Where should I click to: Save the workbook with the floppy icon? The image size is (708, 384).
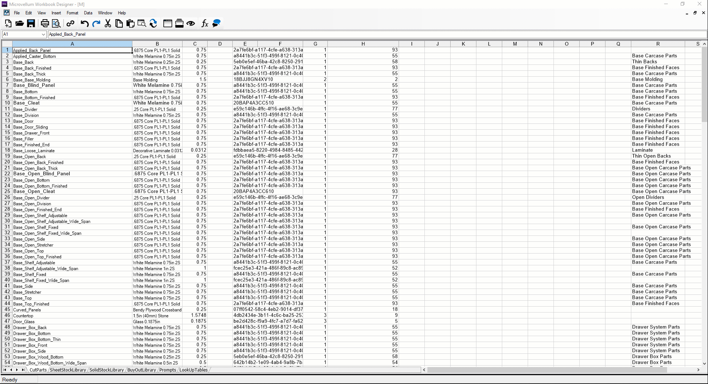(x=31, y=24)
